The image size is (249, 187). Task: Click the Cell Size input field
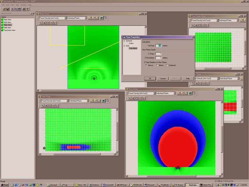tap(158, 46)
